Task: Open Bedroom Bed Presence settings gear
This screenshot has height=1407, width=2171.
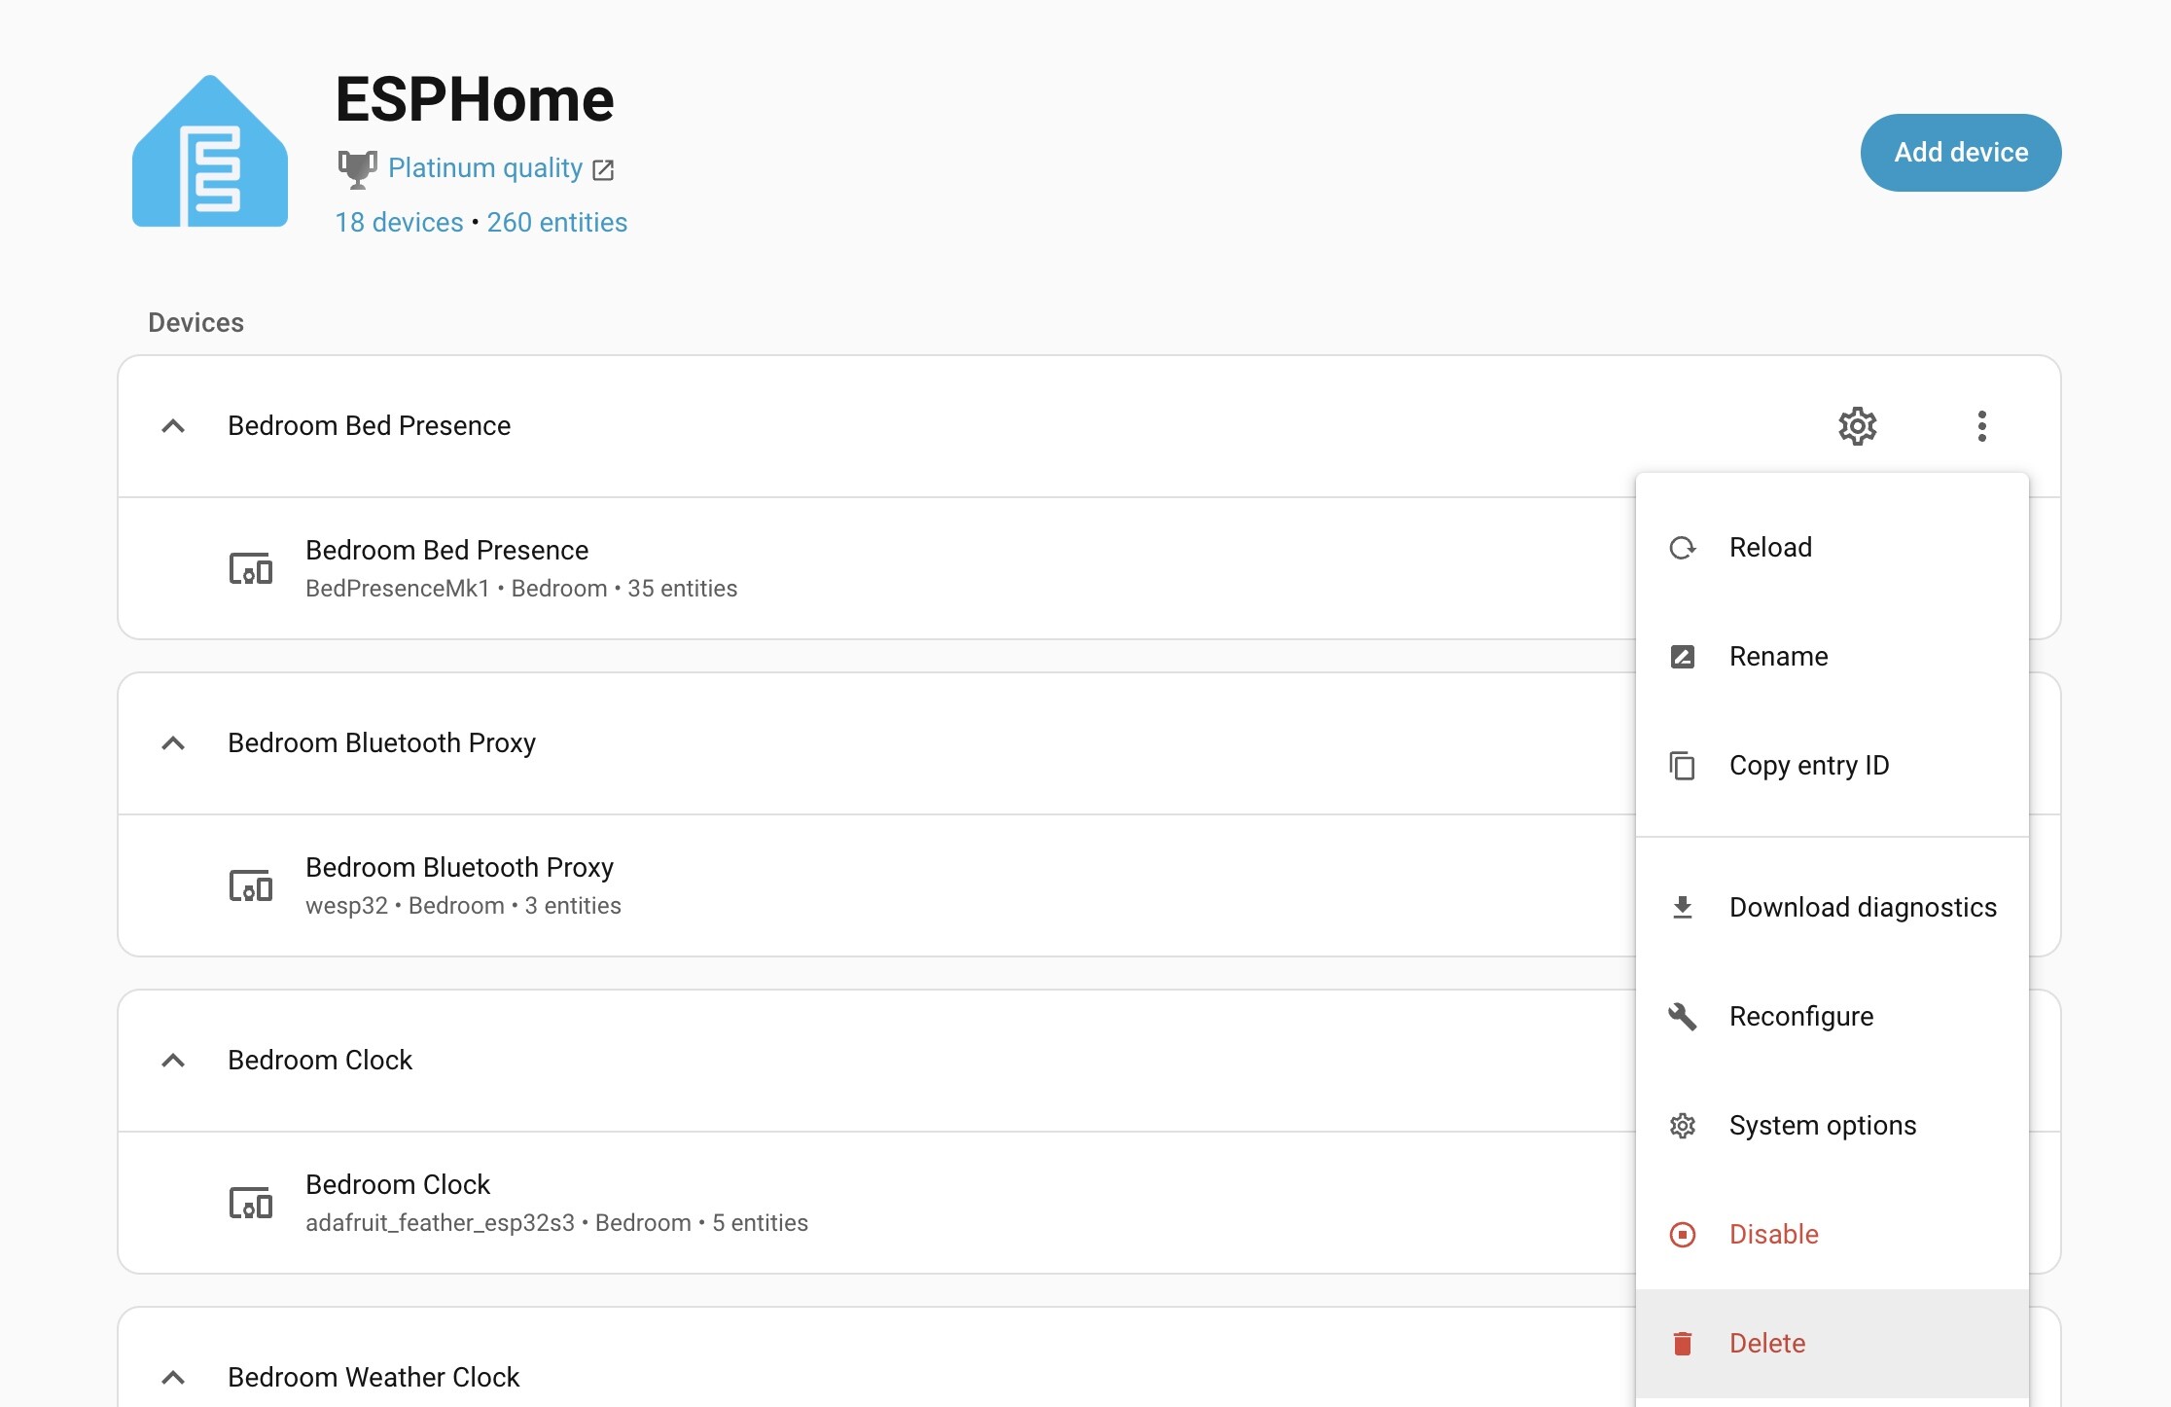Action: click(1857, 426)
